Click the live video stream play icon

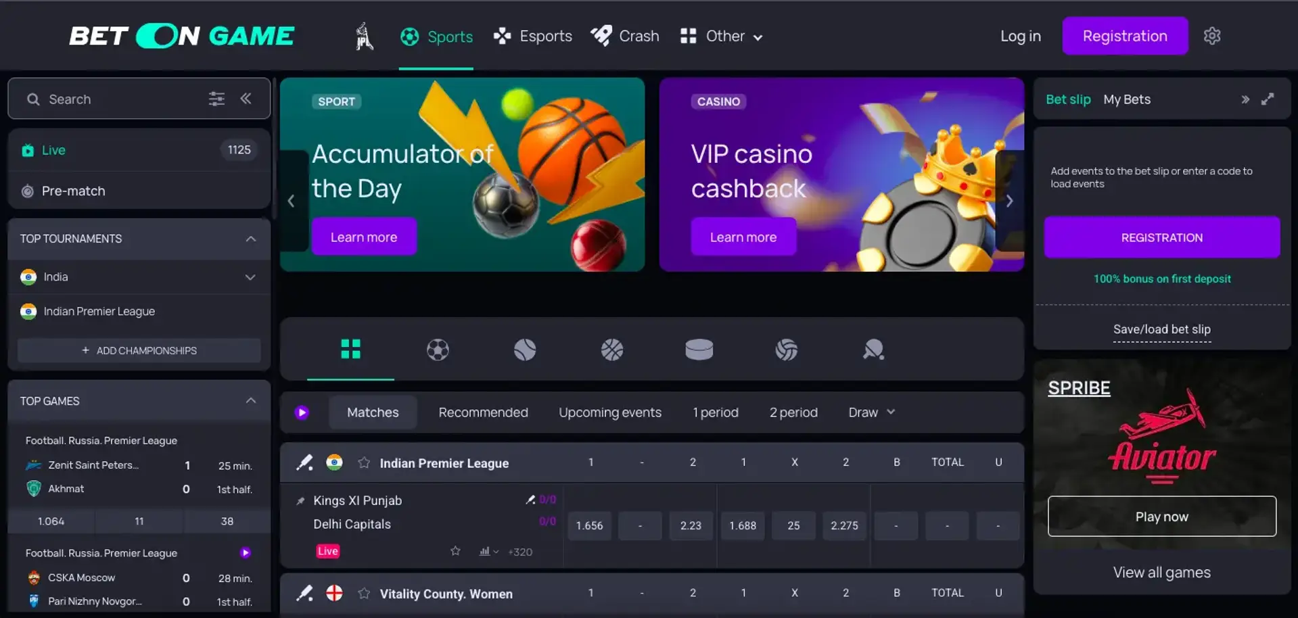click(x=302, y=412)
